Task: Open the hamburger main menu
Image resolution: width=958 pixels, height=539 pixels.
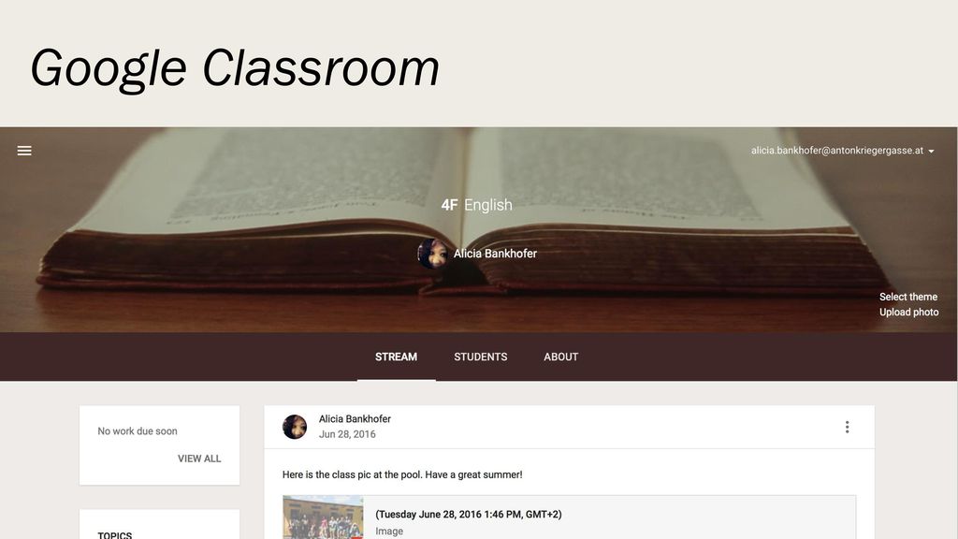Action: (x=24, y=151)
